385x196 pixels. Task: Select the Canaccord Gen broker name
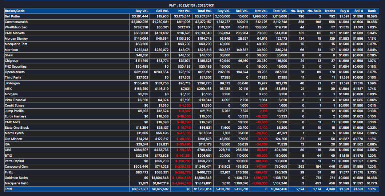(x=16, y=167)
